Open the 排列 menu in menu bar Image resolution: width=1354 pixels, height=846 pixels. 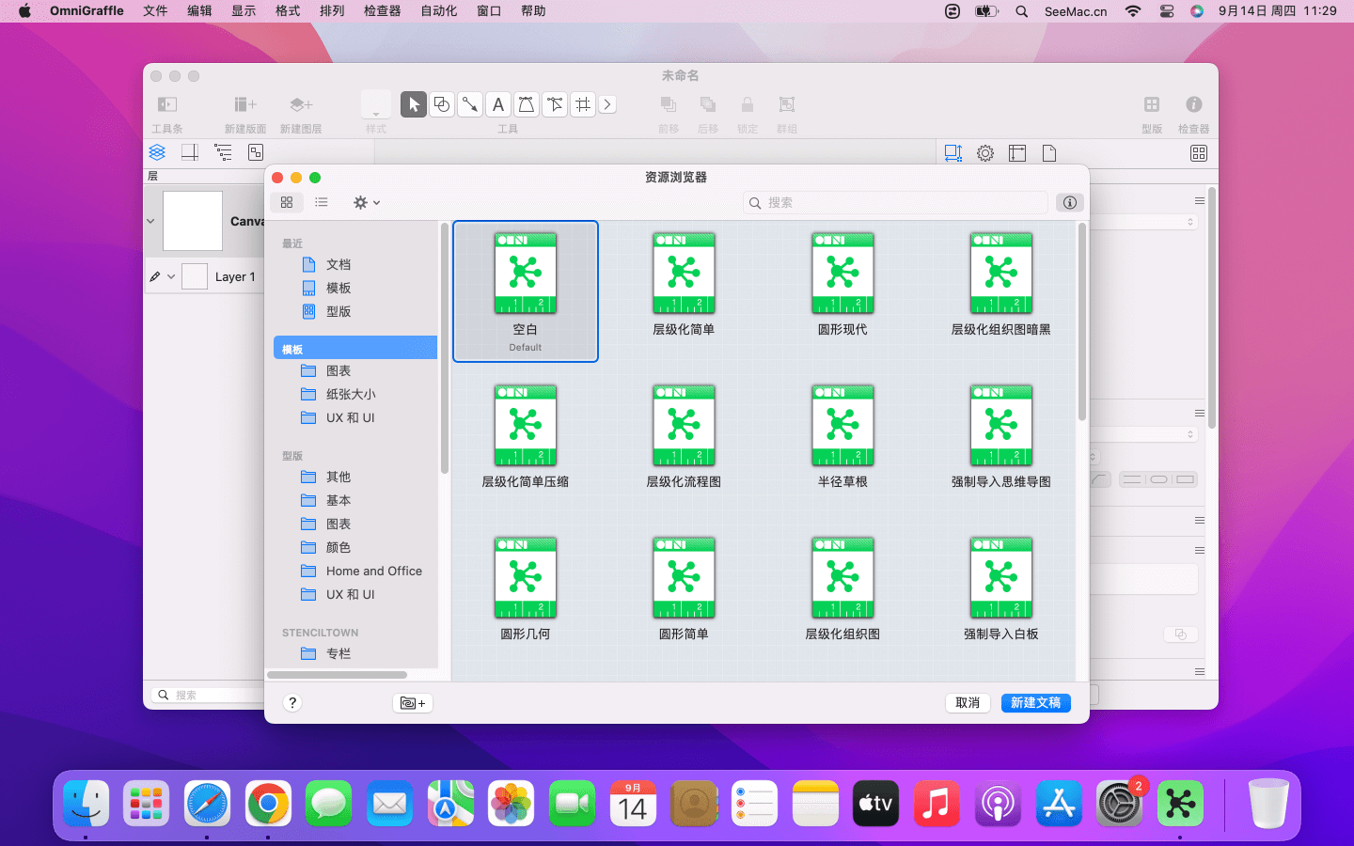pos(332,11)
